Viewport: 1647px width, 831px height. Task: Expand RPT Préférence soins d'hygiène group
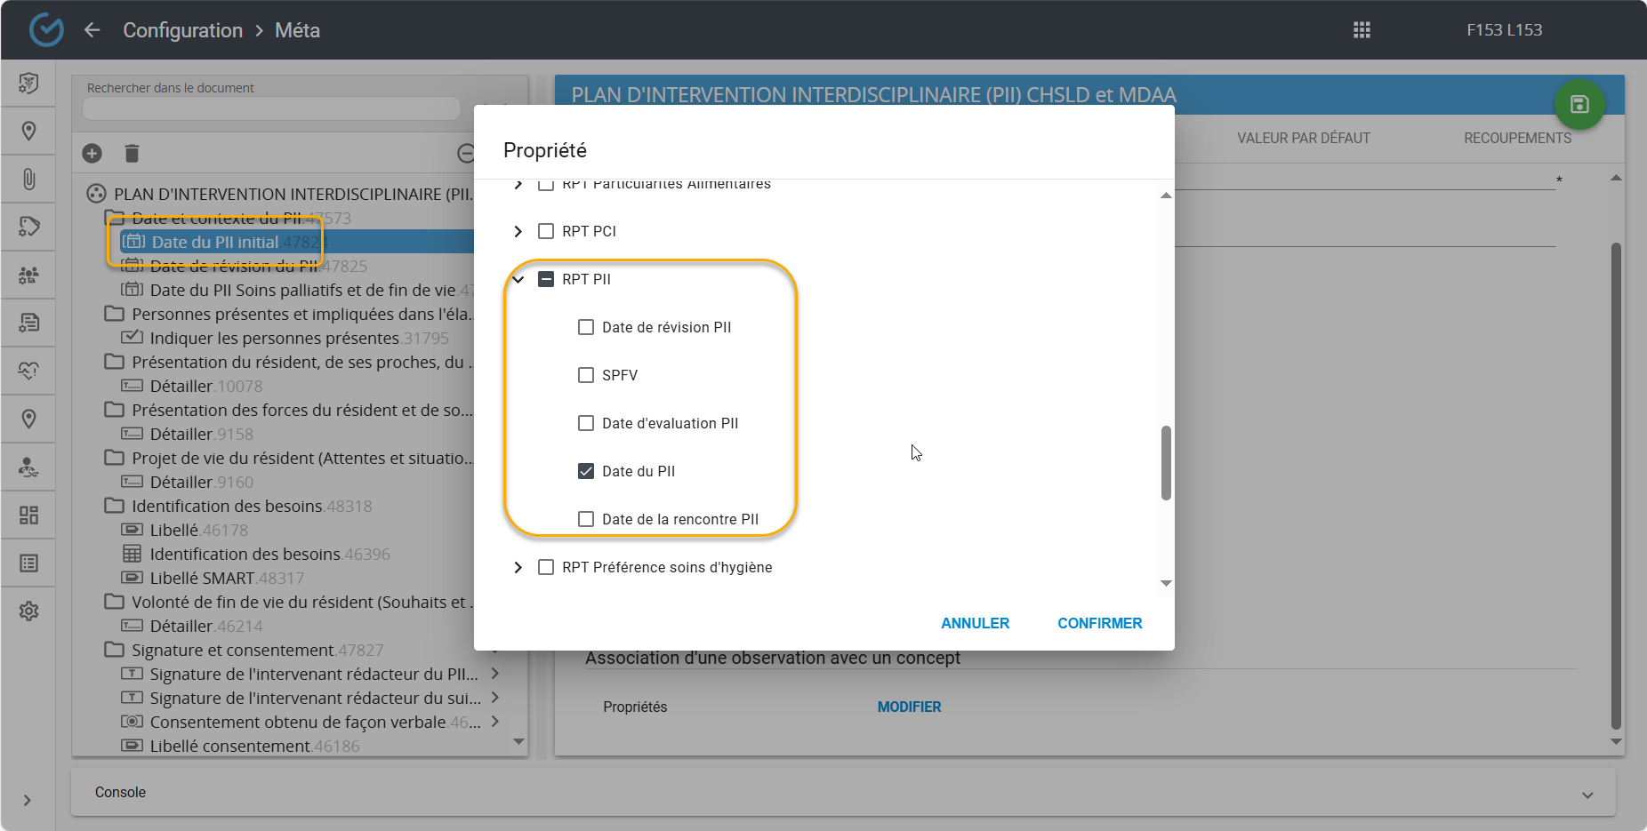point(518,567)
